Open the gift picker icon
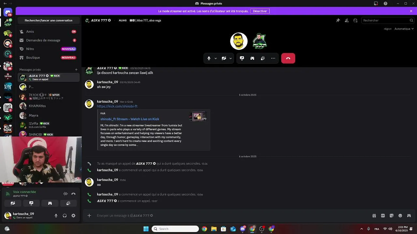 374,215
